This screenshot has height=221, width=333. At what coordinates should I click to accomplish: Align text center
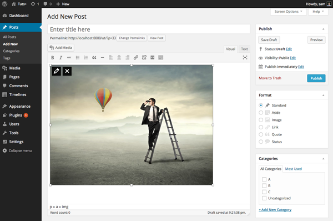[x=119, y=58]
